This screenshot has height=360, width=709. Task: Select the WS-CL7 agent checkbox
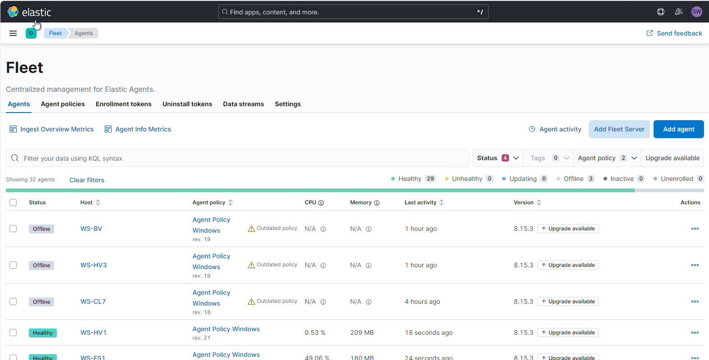pos(13,301)
